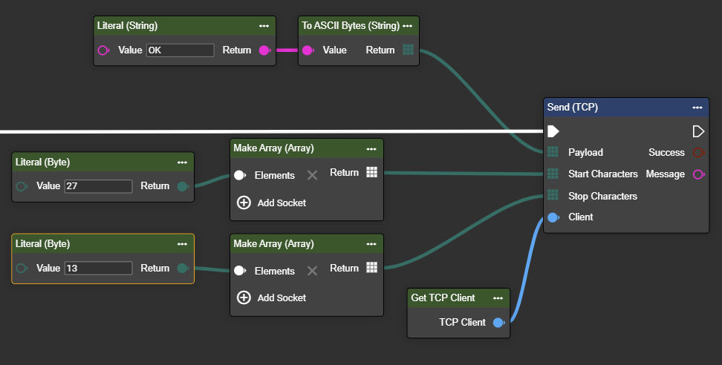Edit the byte Value field containing 27

(x=98, y=186)
